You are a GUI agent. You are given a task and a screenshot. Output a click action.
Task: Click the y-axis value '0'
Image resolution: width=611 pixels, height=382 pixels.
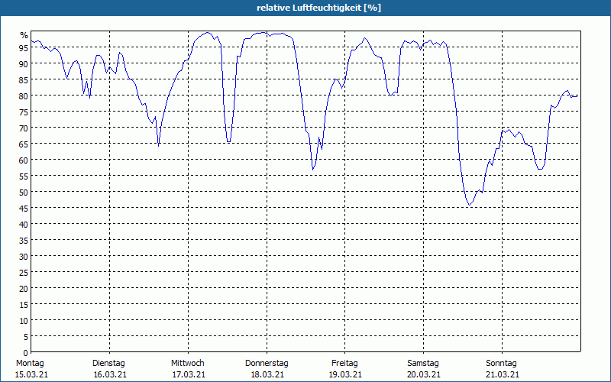(26, 353)
